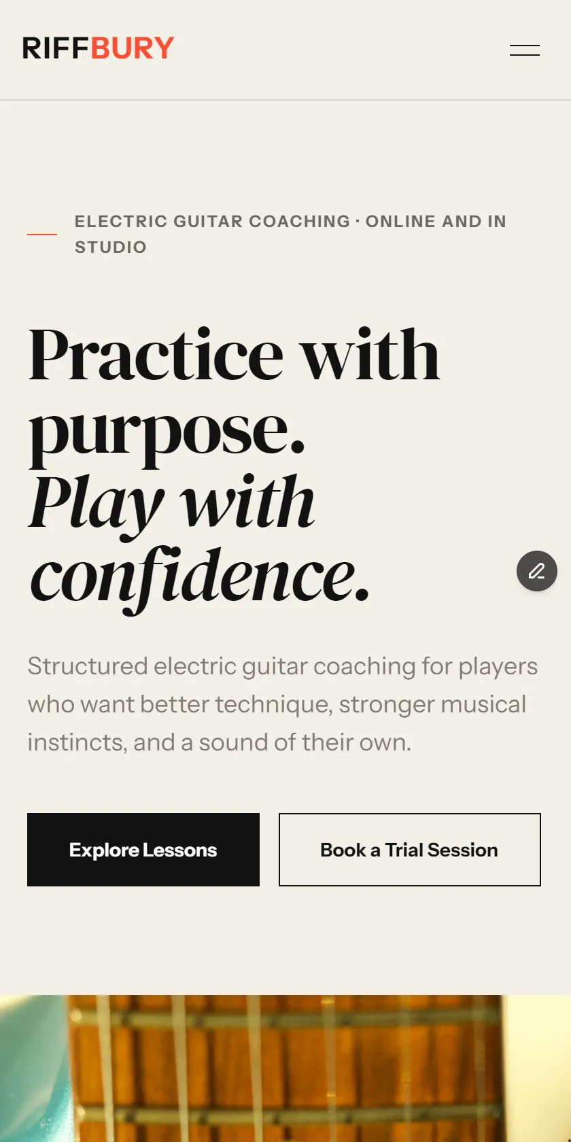The width and height of the screenshot is (571, 1142).
Task: Click a sound of their own text
Action: (x=296, y=742)
